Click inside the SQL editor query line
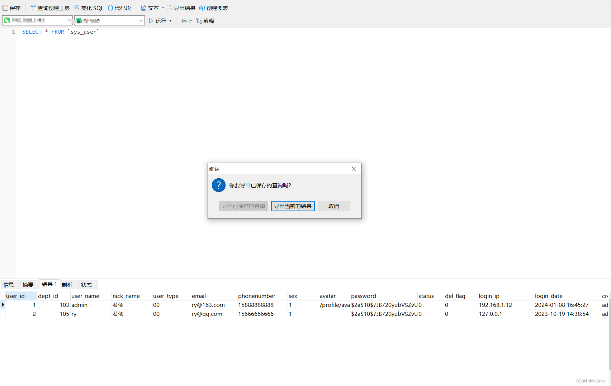Viewport: 611px width, 386px height. 60,32
